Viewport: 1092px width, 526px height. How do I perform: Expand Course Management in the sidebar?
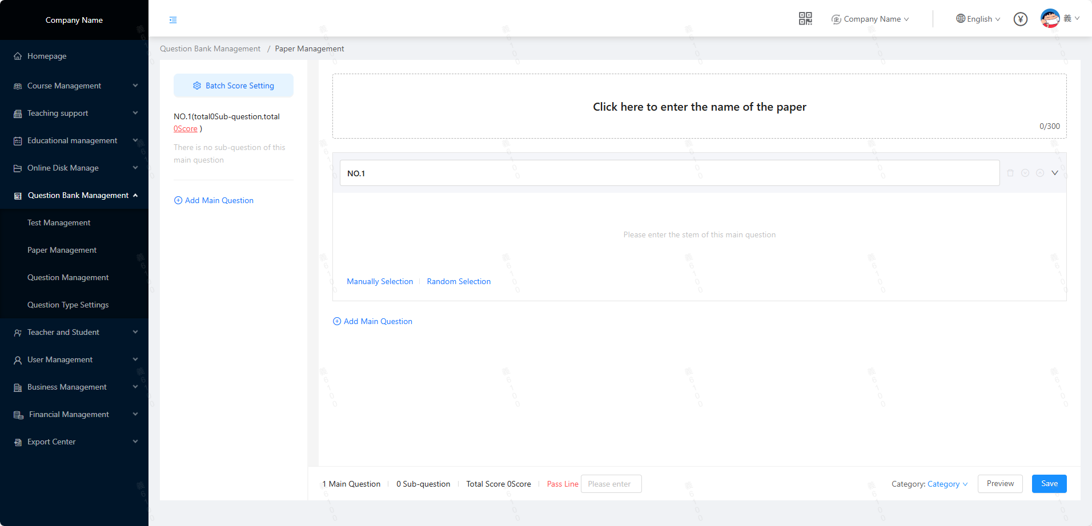74,86
